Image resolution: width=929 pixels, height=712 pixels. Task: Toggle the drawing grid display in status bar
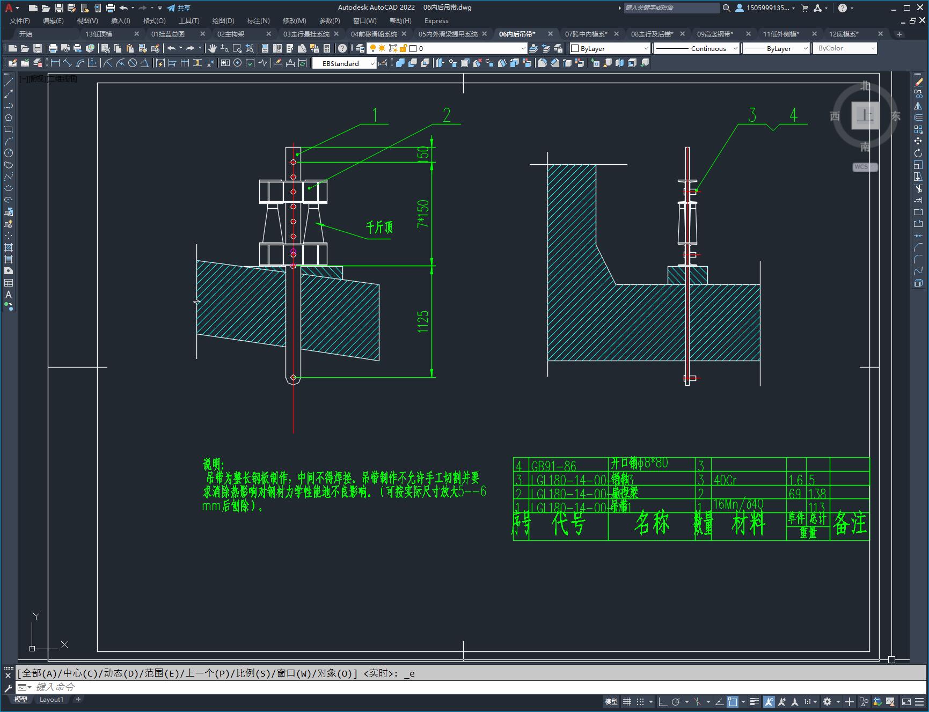coord(627,701)
